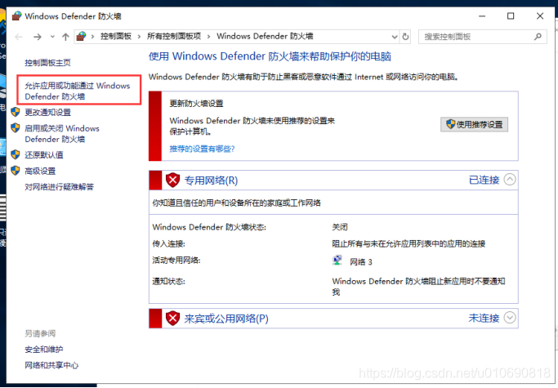Open 推荐的设置有哪些? help link
Image resolution: width=558 pixels, height=388 pixels.
(202, 149)
